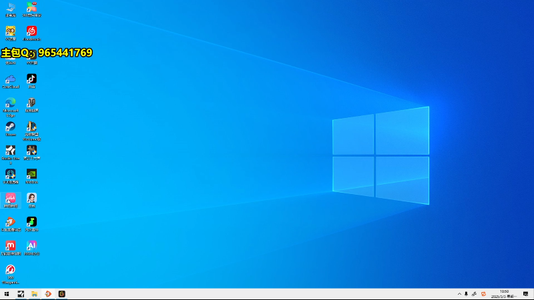The height and width of the screenshot is (300, 534).
Task: Open the gold G app in taskbar
Action: 61,294
